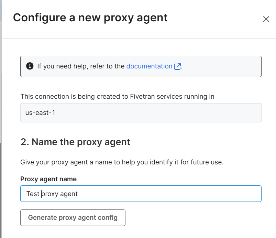
Task: Click the us-east-1 region field
Action: tap(141, 113)
